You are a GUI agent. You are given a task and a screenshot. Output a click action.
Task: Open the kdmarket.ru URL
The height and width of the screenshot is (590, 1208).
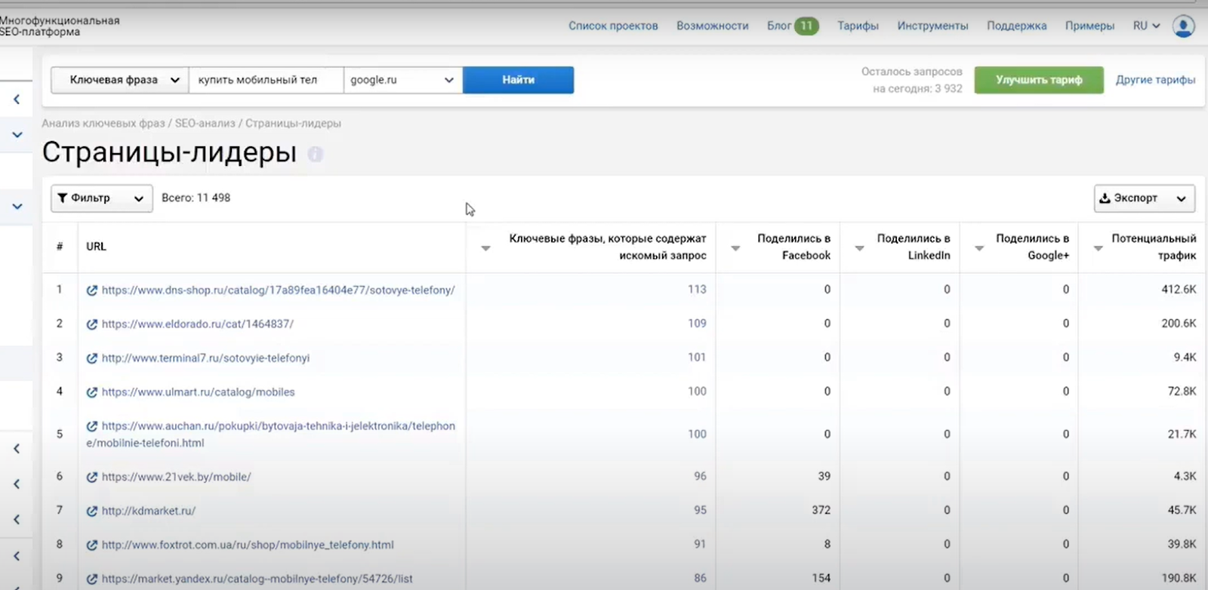click(x=148, y=512)
